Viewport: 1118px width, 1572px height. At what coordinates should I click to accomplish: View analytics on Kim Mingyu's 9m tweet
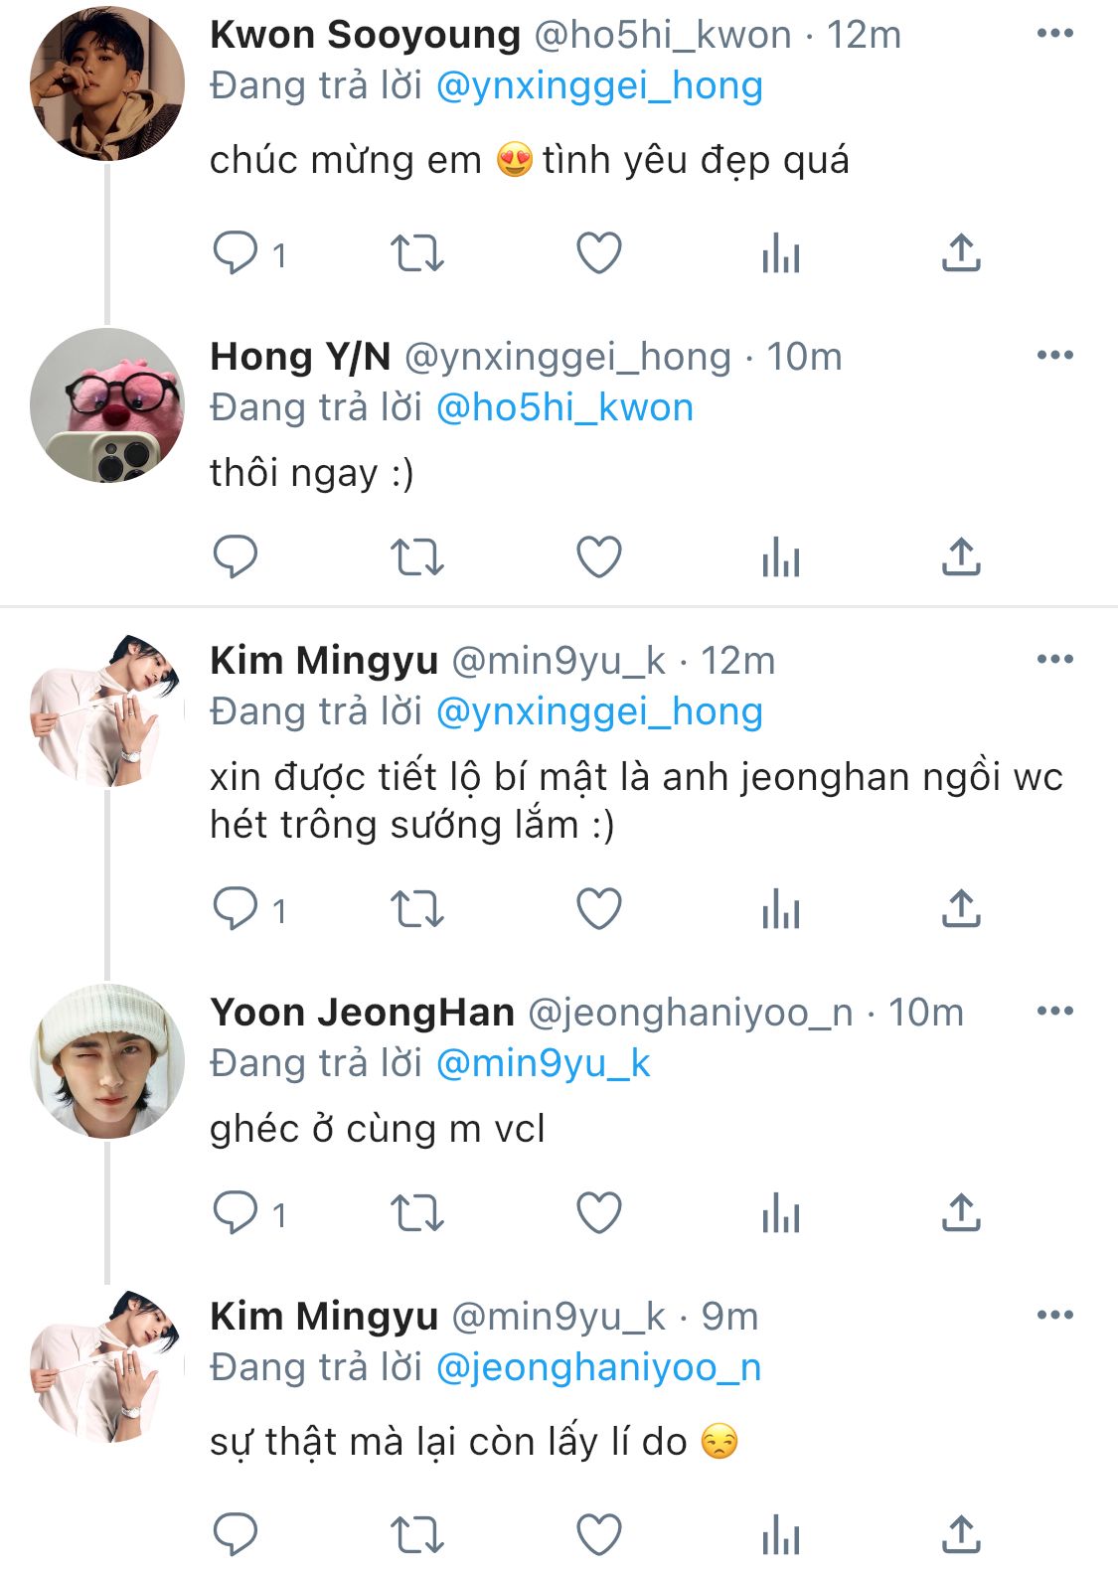[x=781, y=1534]
